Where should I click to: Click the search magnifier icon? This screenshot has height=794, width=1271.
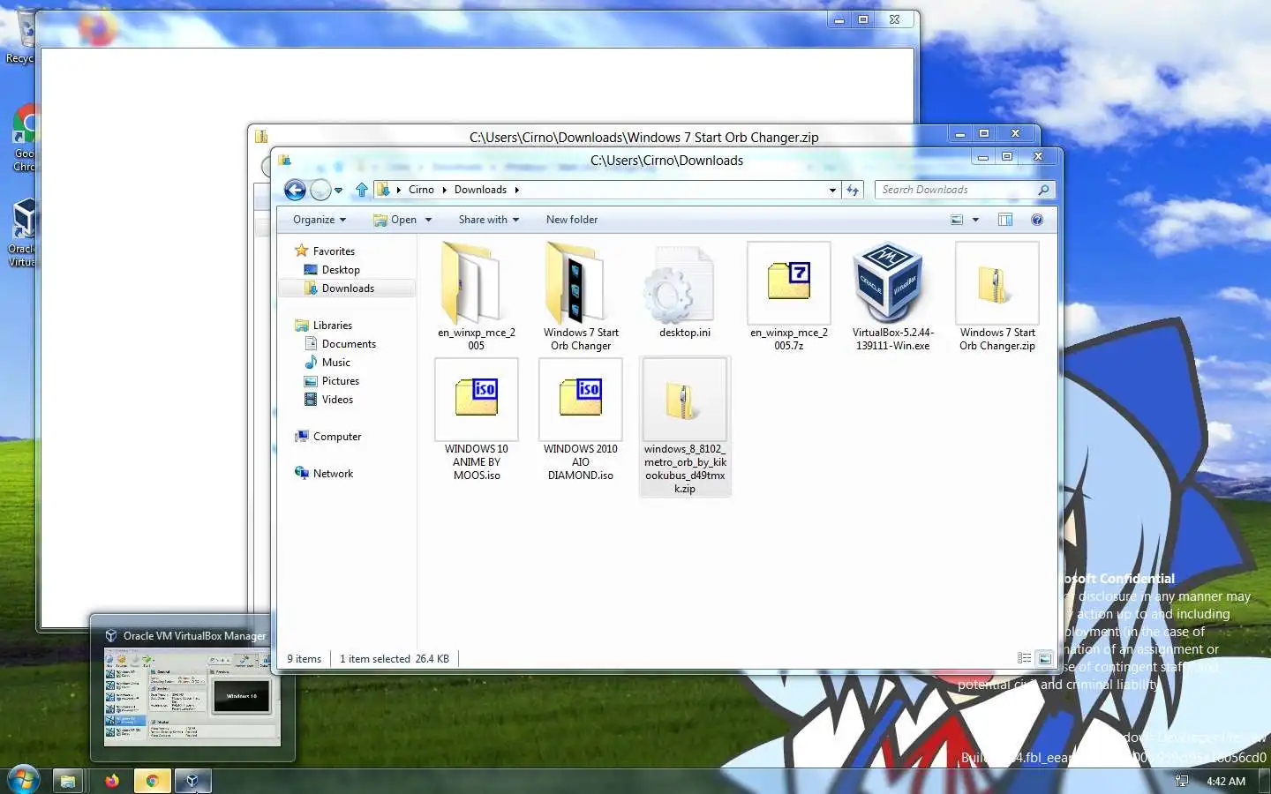tap(1043, 190)
